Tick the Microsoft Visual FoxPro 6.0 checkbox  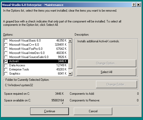click(6, 49)
